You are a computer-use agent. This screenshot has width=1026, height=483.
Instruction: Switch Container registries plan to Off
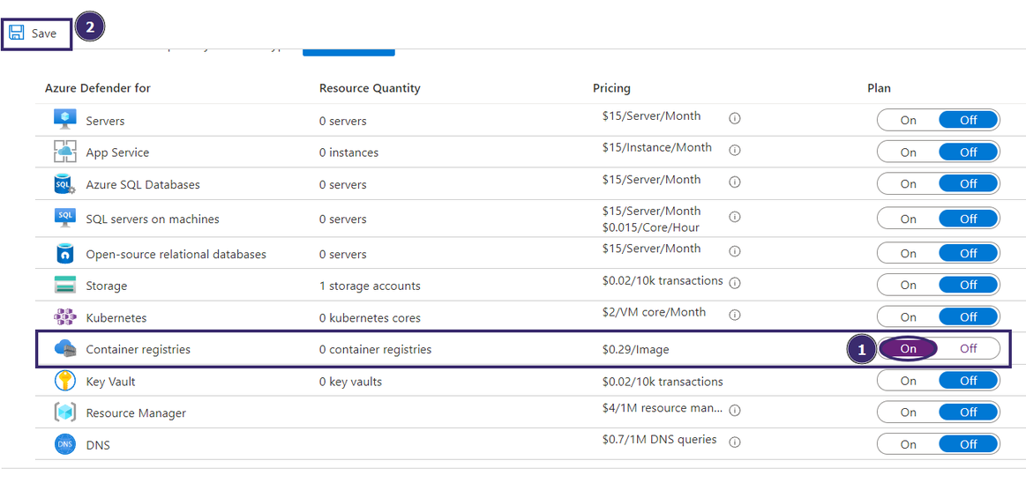point(969,348)
